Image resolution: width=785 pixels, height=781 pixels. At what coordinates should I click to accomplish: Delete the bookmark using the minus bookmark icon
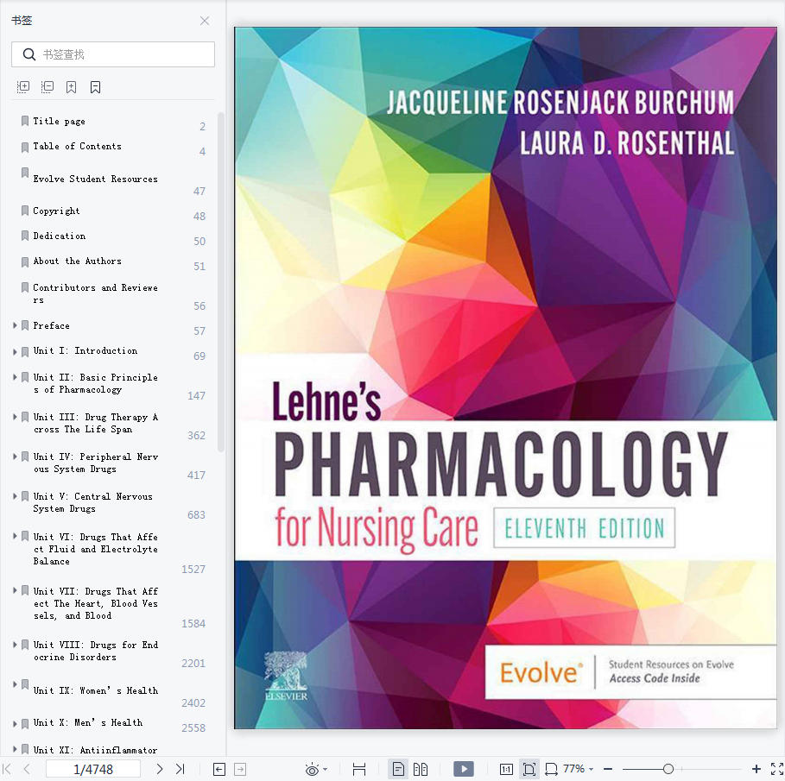(95, 87)
